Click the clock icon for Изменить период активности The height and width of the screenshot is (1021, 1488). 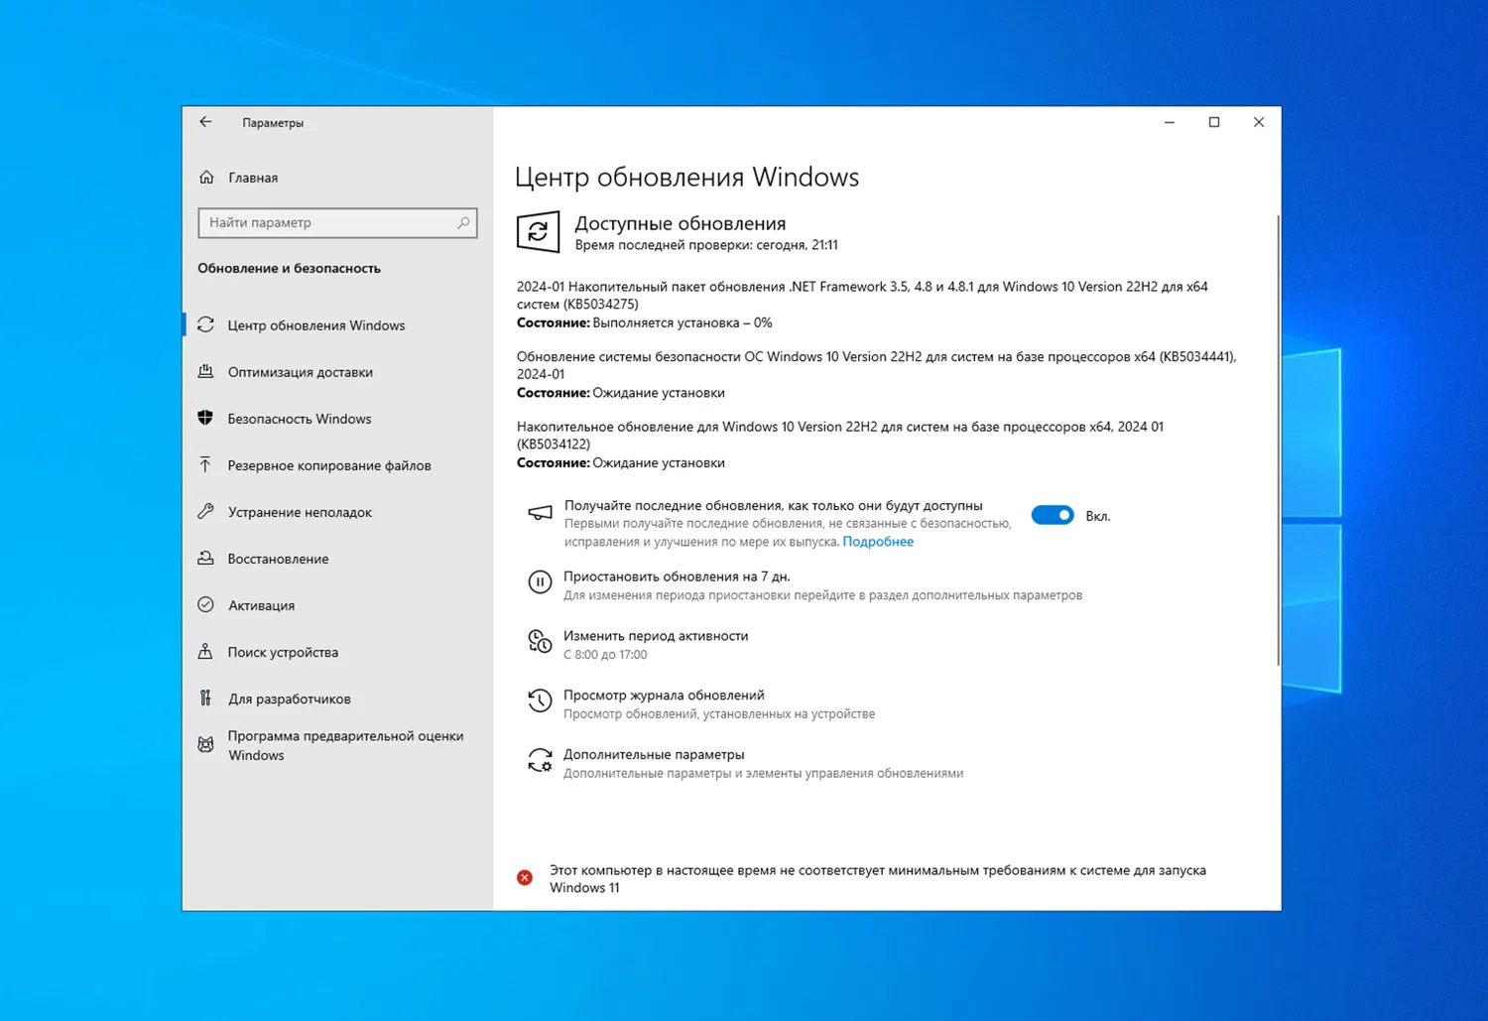[x=540, y=642]
